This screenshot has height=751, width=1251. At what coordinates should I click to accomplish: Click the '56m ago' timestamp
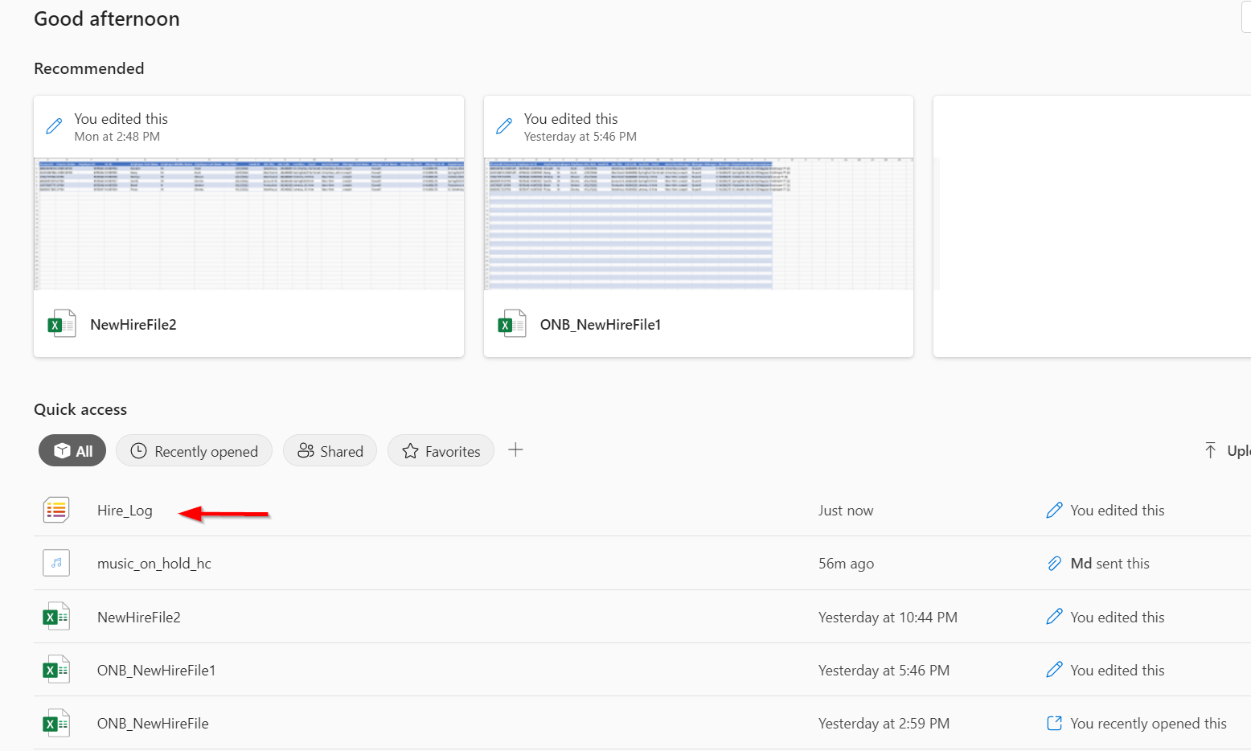(846, 564)
